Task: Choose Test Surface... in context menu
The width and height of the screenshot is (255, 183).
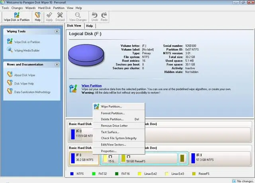Action: tap(119, 132)
